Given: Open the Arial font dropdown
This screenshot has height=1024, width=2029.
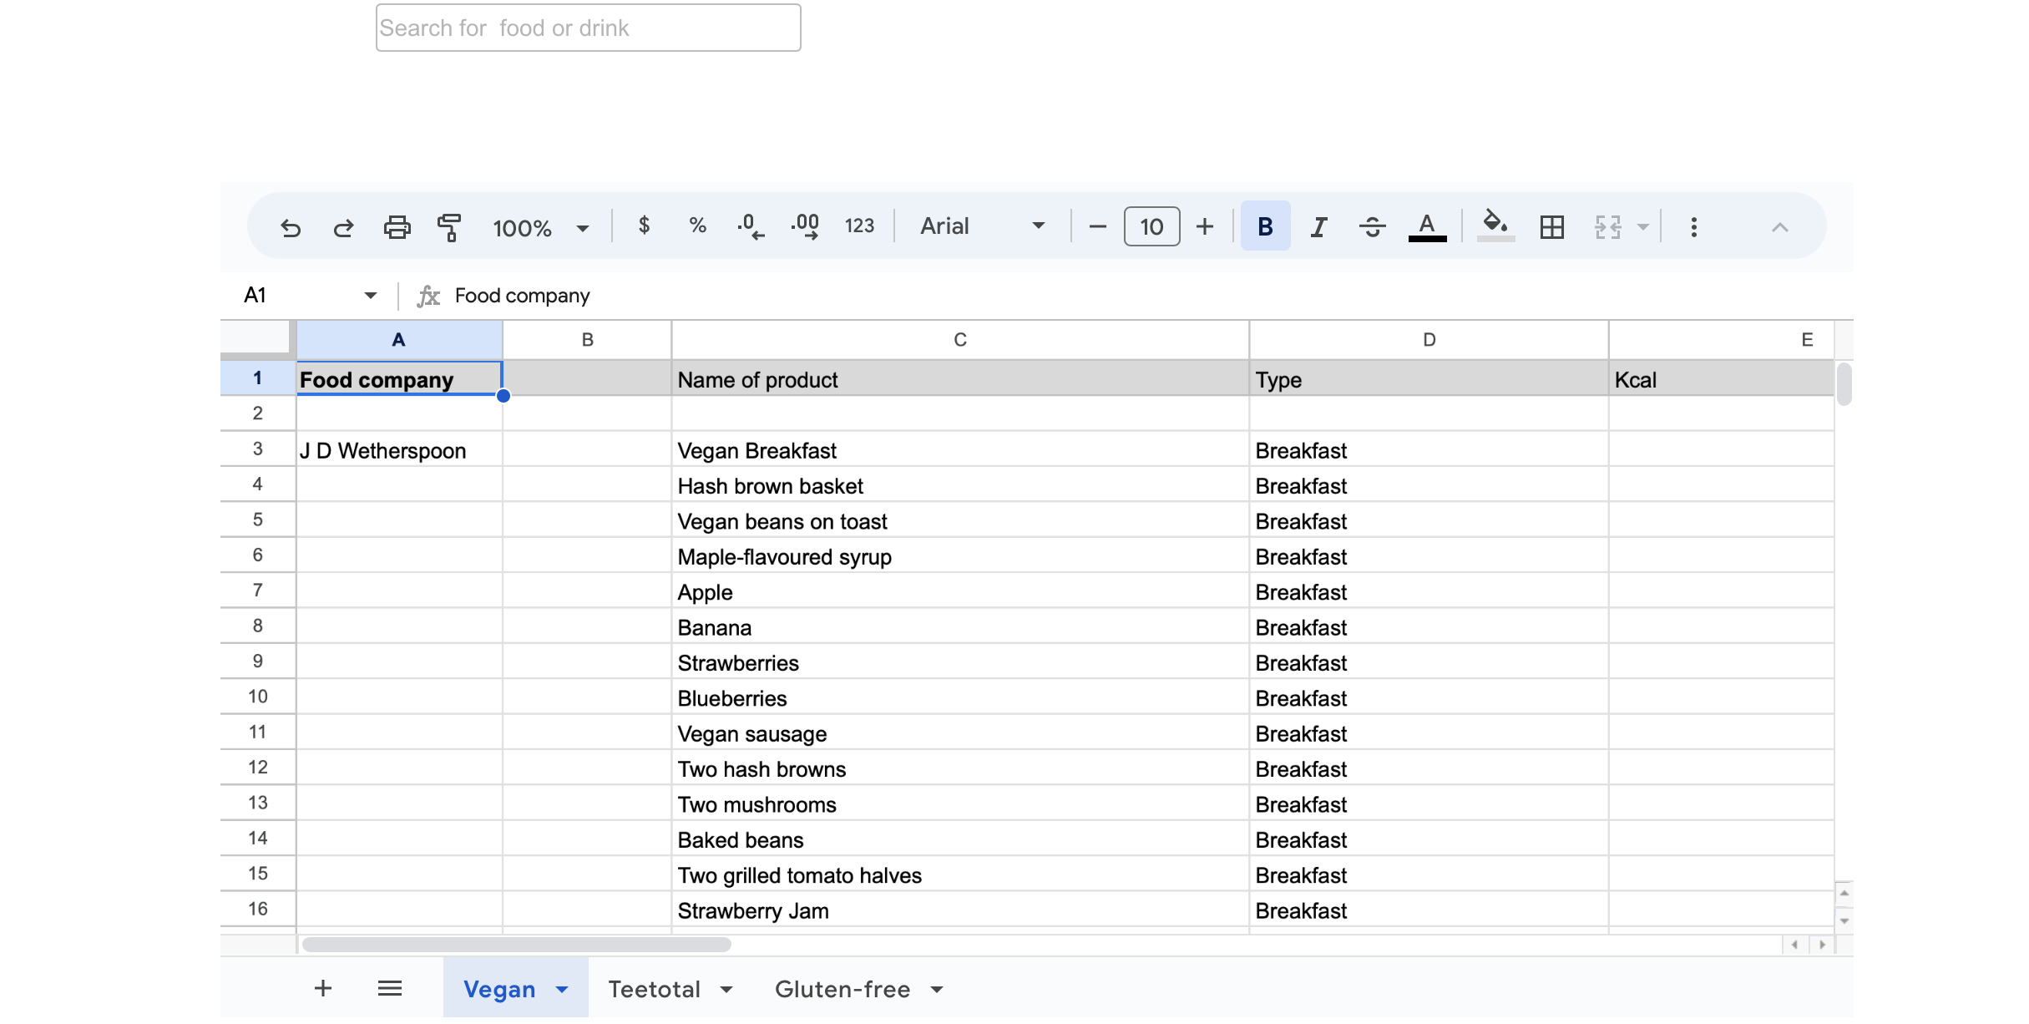Looking at the screenshot, I should click(x=983, y=226).
